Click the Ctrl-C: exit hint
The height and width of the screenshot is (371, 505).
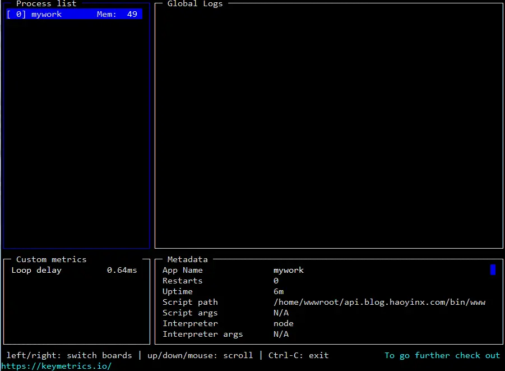click(x=299, y=355)
